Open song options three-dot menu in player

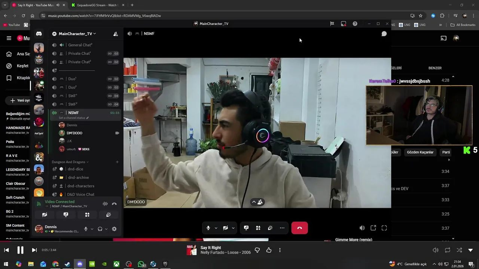280,250
